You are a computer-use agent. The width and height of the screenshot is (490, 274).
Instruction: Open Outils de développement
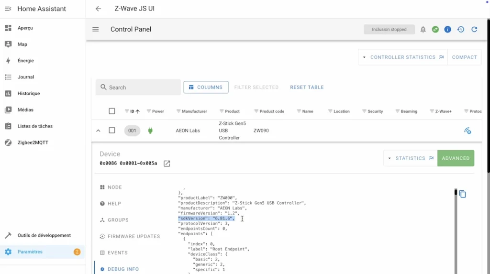click(x=43, y=235)
